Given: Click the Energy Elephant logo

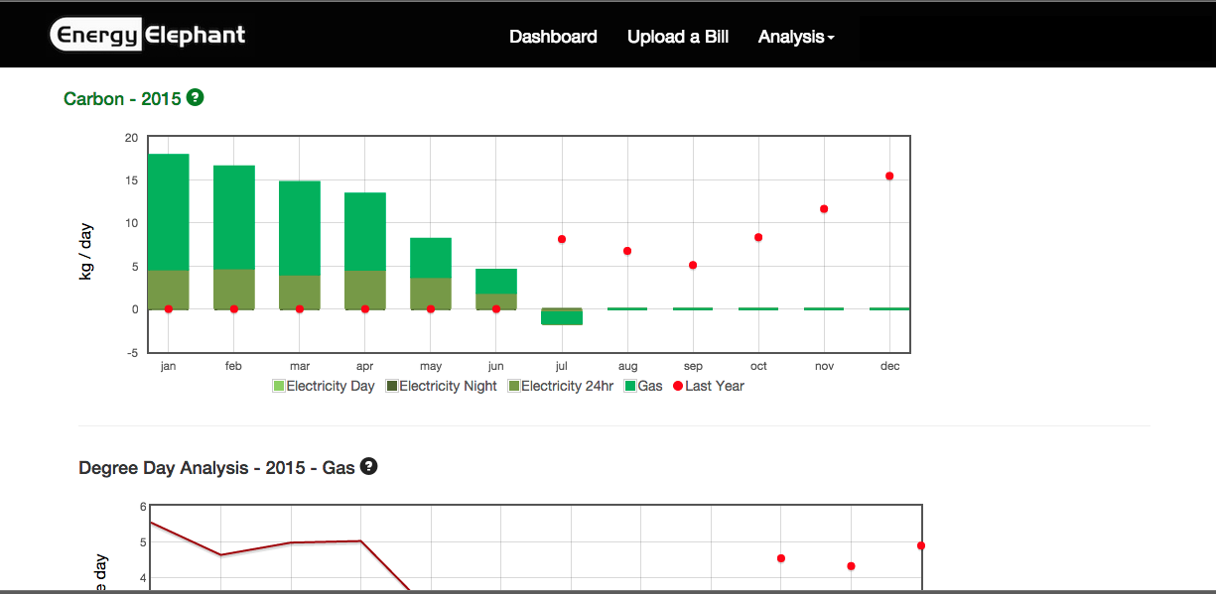Looking at the screenshot, I should point(148,36).
